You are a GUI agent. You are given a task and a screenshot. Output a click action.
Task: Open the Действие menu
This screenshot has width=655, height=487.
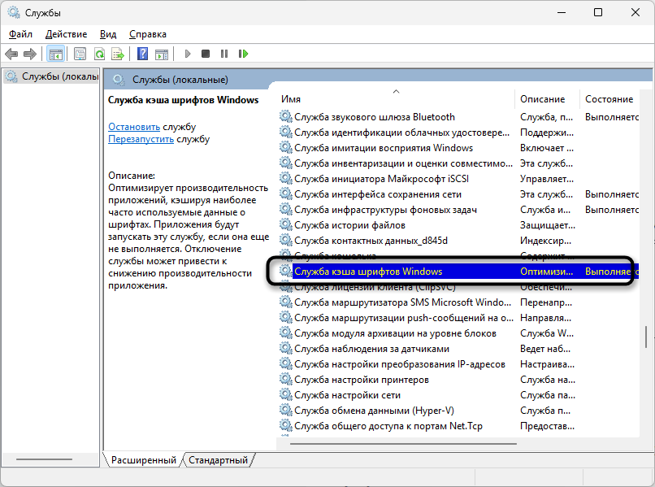[66, 34]
